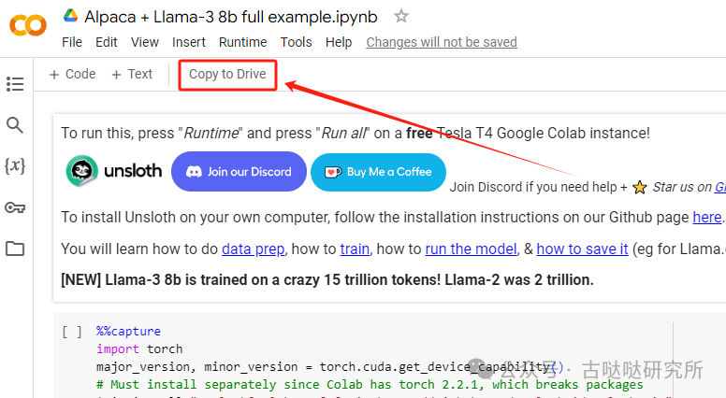This screenshot has width=726, height=398.
Task: Add a new Code cell
Action: click(x=73, y=74)
